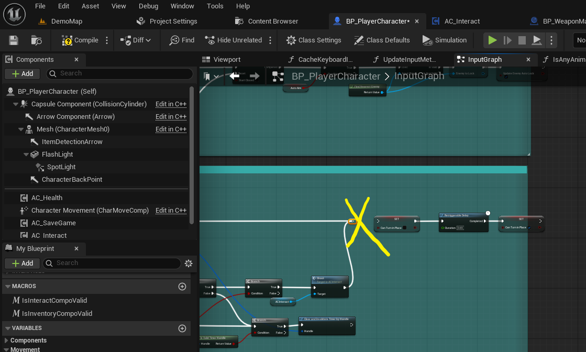The height and width of the screenshot is (352, 586).
Task: Toggle Hide Unrelated nodes
Action: tap(234, 40)
